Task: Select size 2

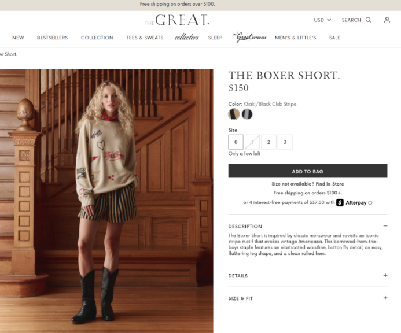Action: point(268,142)
